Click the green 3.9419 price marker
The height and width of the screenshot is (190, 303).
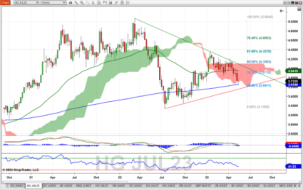[293, 71]
